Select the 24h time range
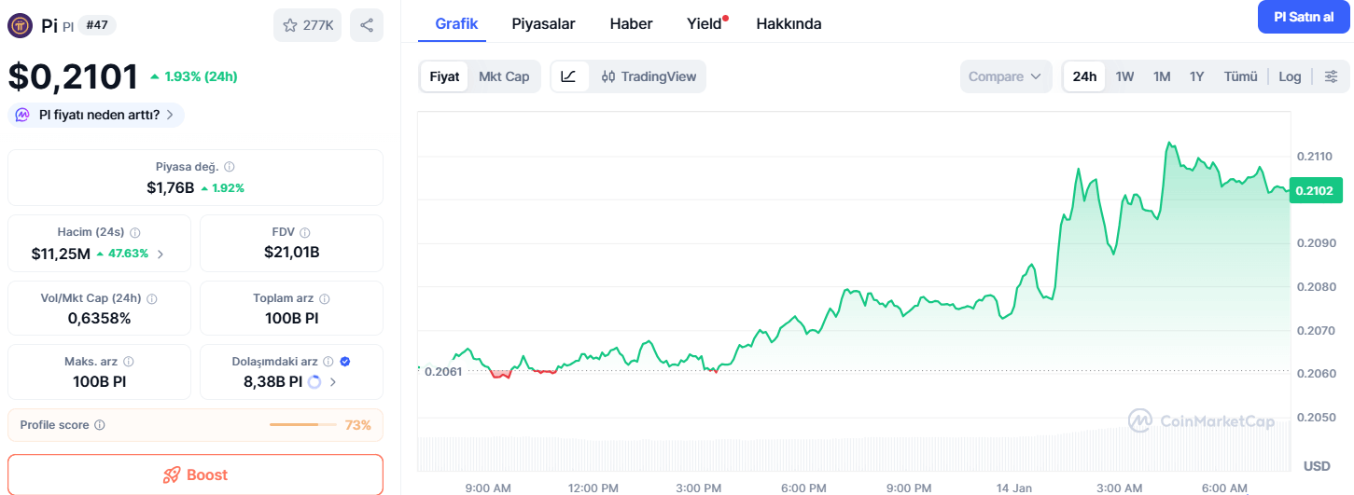1354x495 pixels. [x=1084, y=76]
